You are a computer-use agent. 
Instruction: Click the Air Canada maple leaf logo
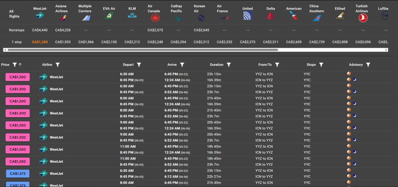click(x=155, y=18)
